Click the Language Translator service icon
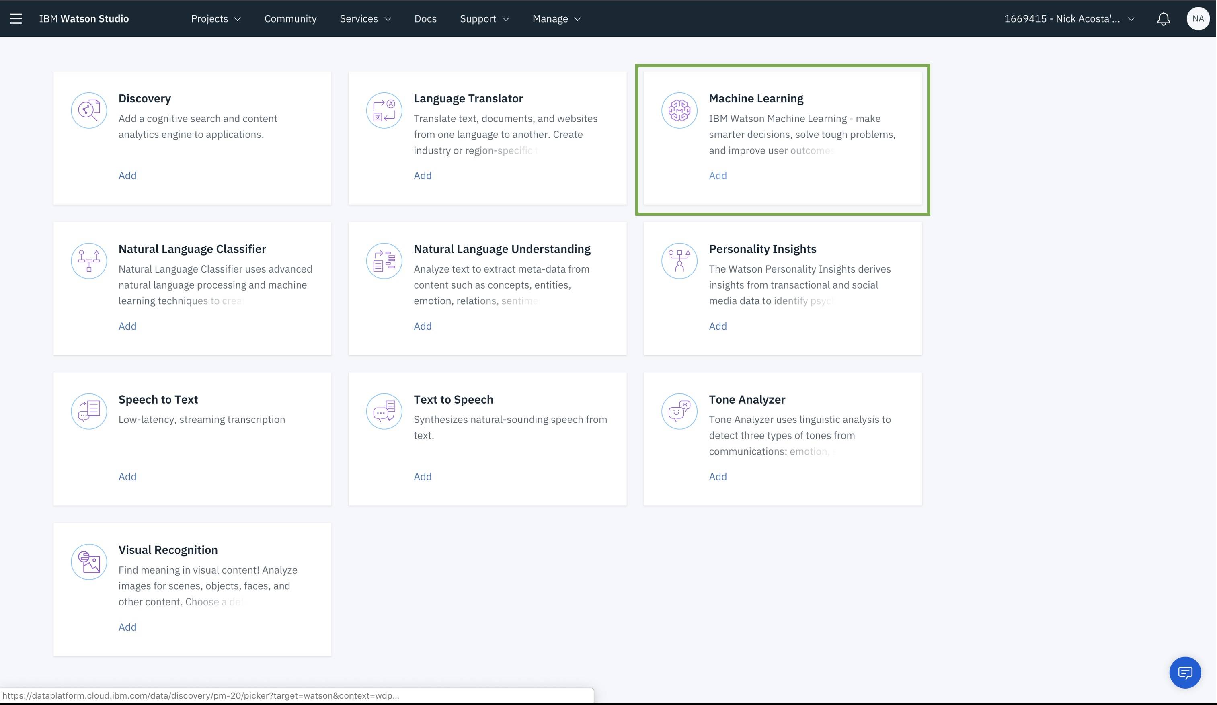The height and width of the screenshot is (705, 1217). coord(384,110)
